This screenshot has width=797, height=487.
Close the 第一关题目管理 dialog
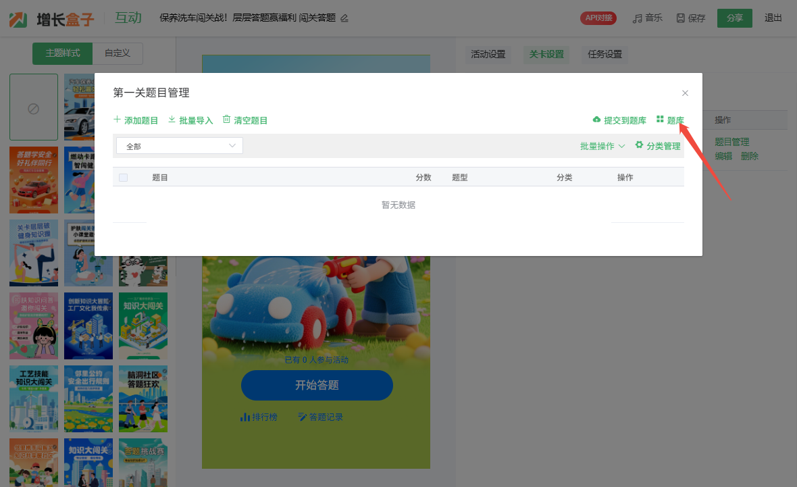(685, 93)
